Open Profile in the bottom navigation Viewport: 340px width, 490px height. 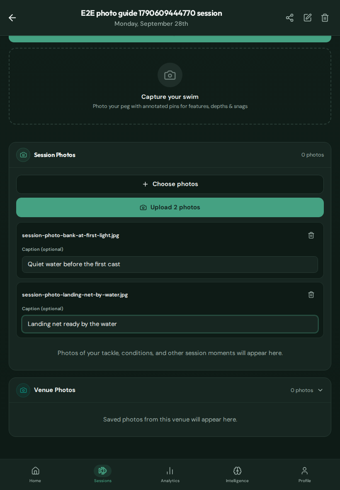304,474
